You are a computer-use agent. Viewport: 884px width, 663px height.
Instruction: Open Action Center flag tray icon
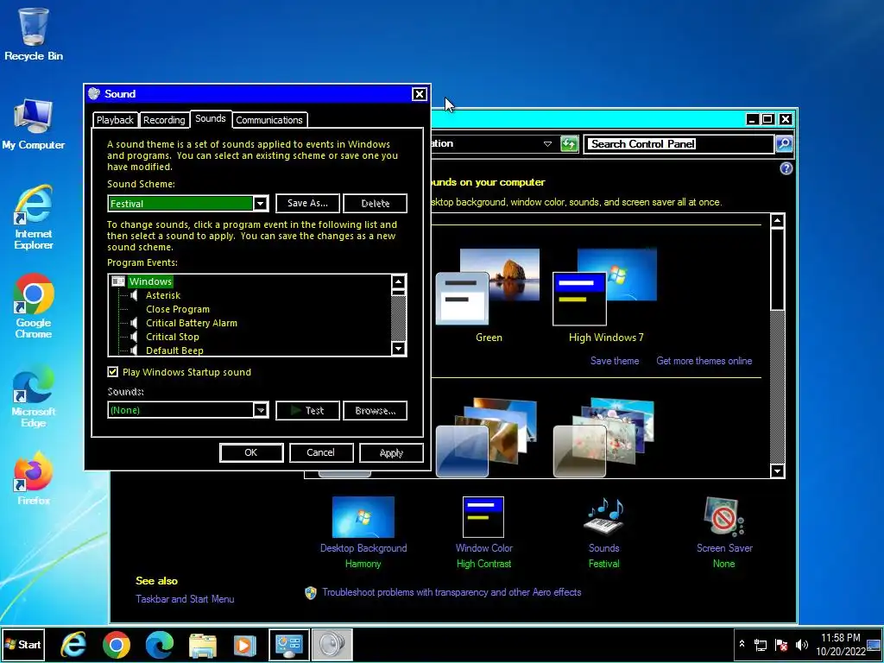point(780,644)
